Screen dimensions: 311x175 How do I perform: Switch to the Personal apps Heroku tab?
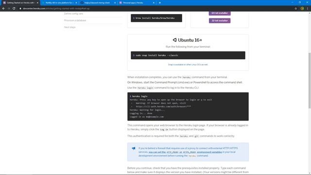coord(137,3)
